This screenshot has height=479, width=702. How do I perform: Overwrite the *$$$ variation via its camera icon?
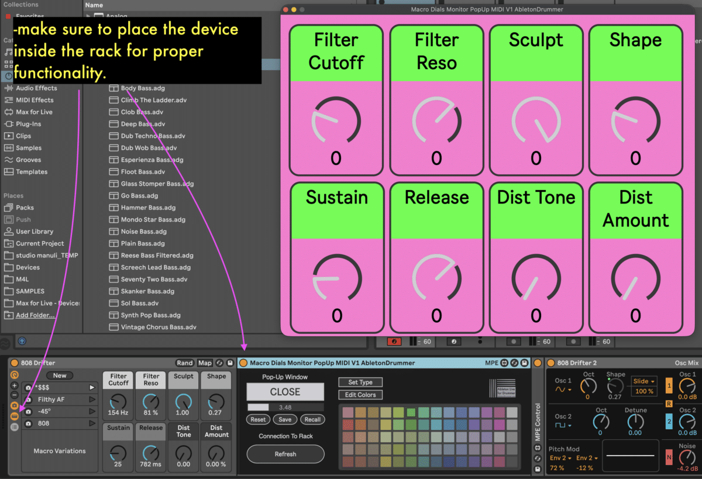[28, 387]
